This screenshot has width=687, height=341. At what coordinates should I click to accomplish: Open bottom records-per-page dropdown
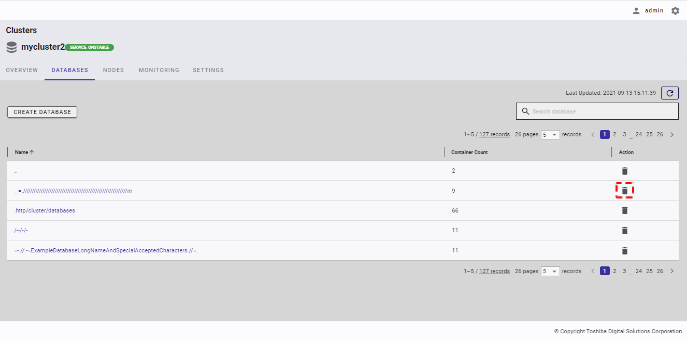click(x=550, y=271)
